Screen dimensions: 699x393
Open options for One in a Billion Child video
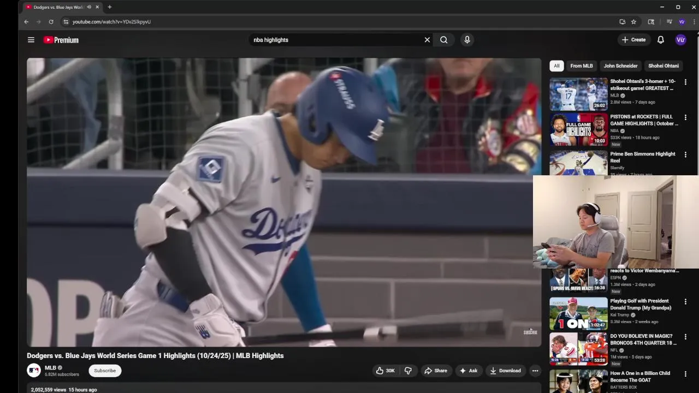click(x=685, y=374)
